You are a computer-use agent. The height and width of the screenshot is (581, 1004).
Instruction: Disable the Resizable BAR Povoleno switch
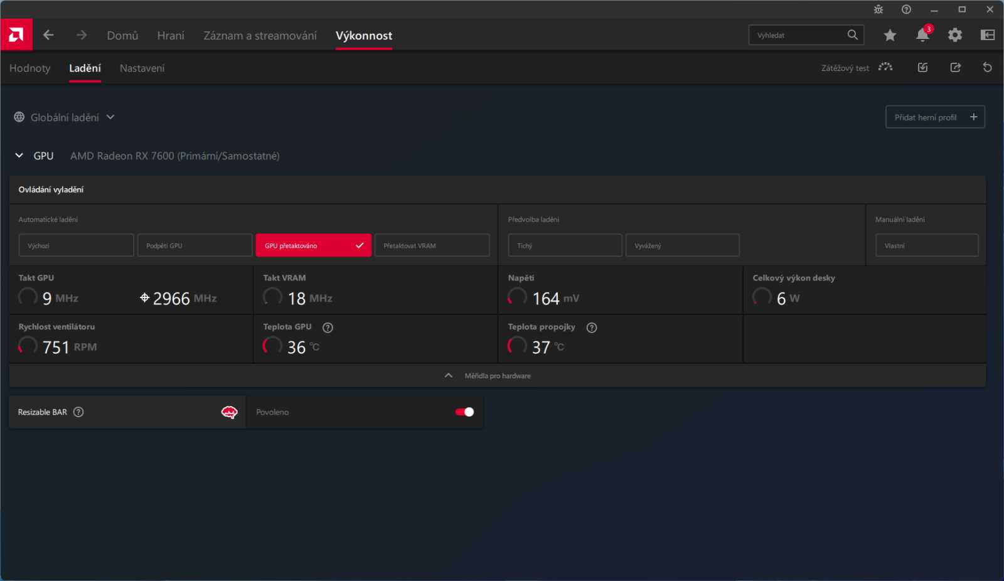pos(464,412)
